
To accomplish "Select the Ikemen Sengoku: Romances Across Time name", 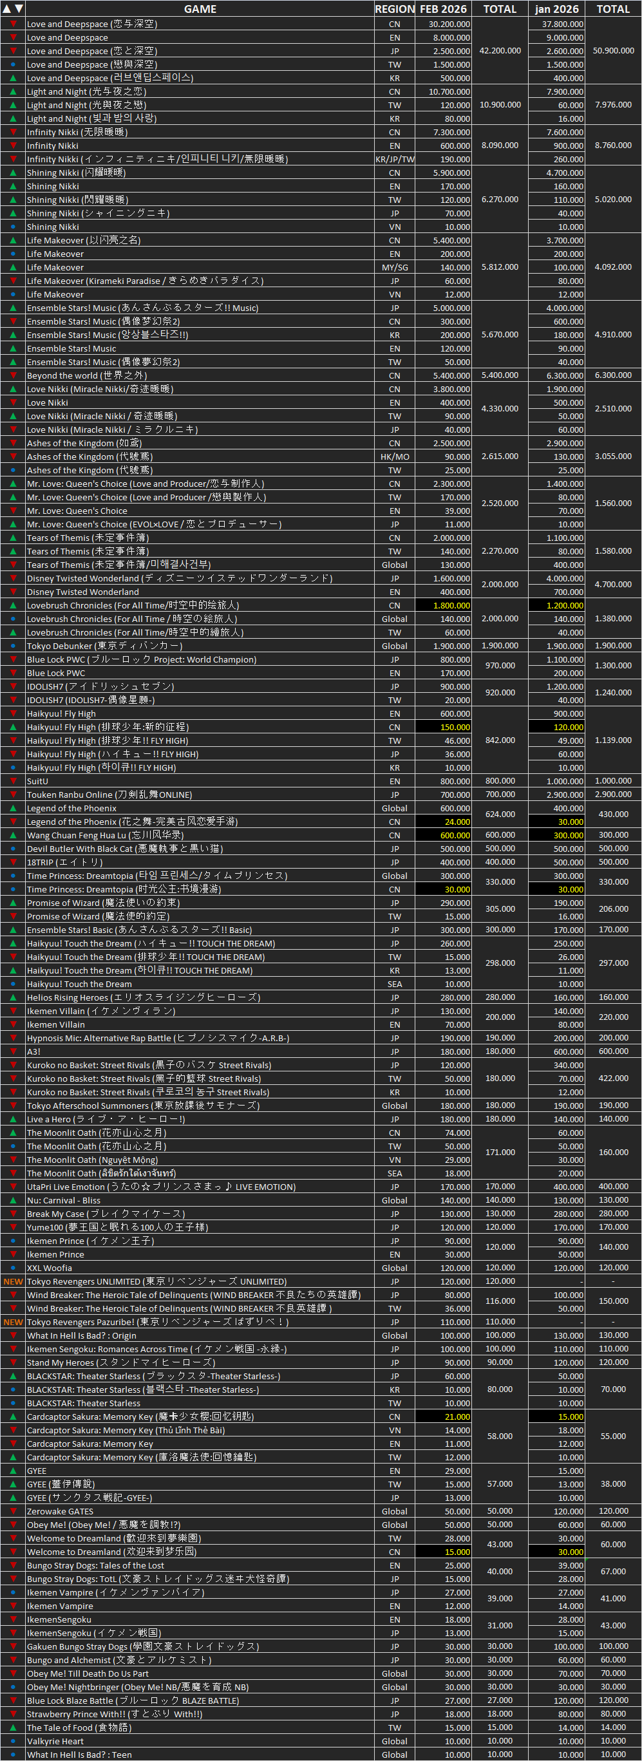I will (156, 1350).
